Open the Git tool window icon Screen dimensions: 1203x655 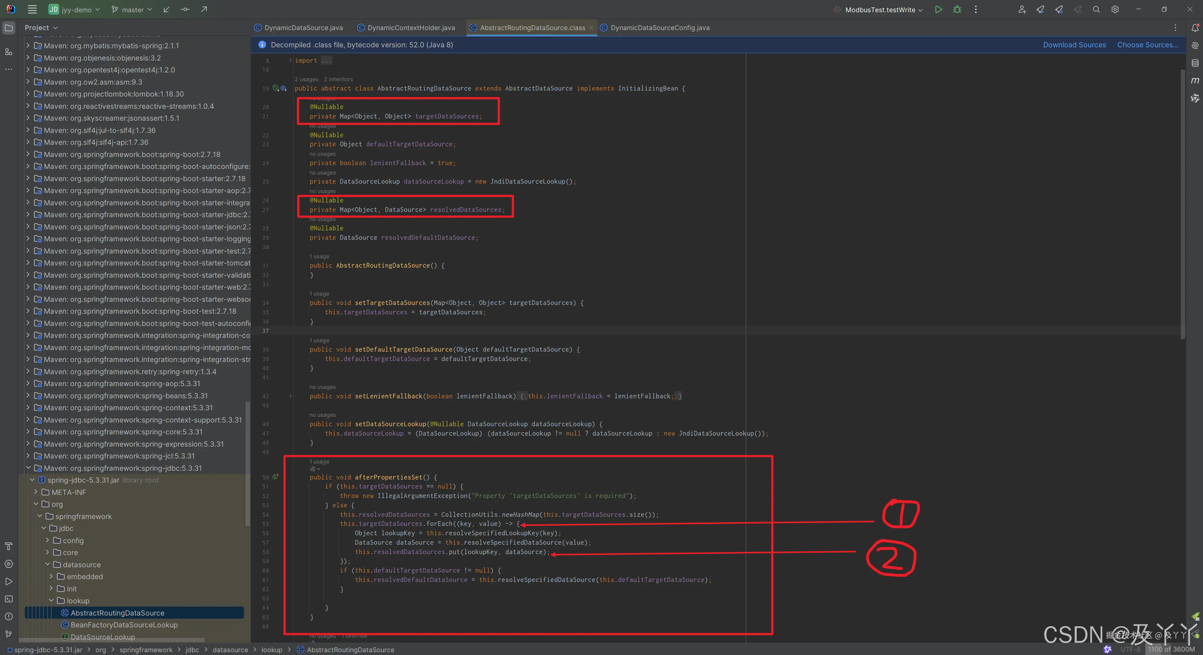pyautogui.click(x=8, y=634)
